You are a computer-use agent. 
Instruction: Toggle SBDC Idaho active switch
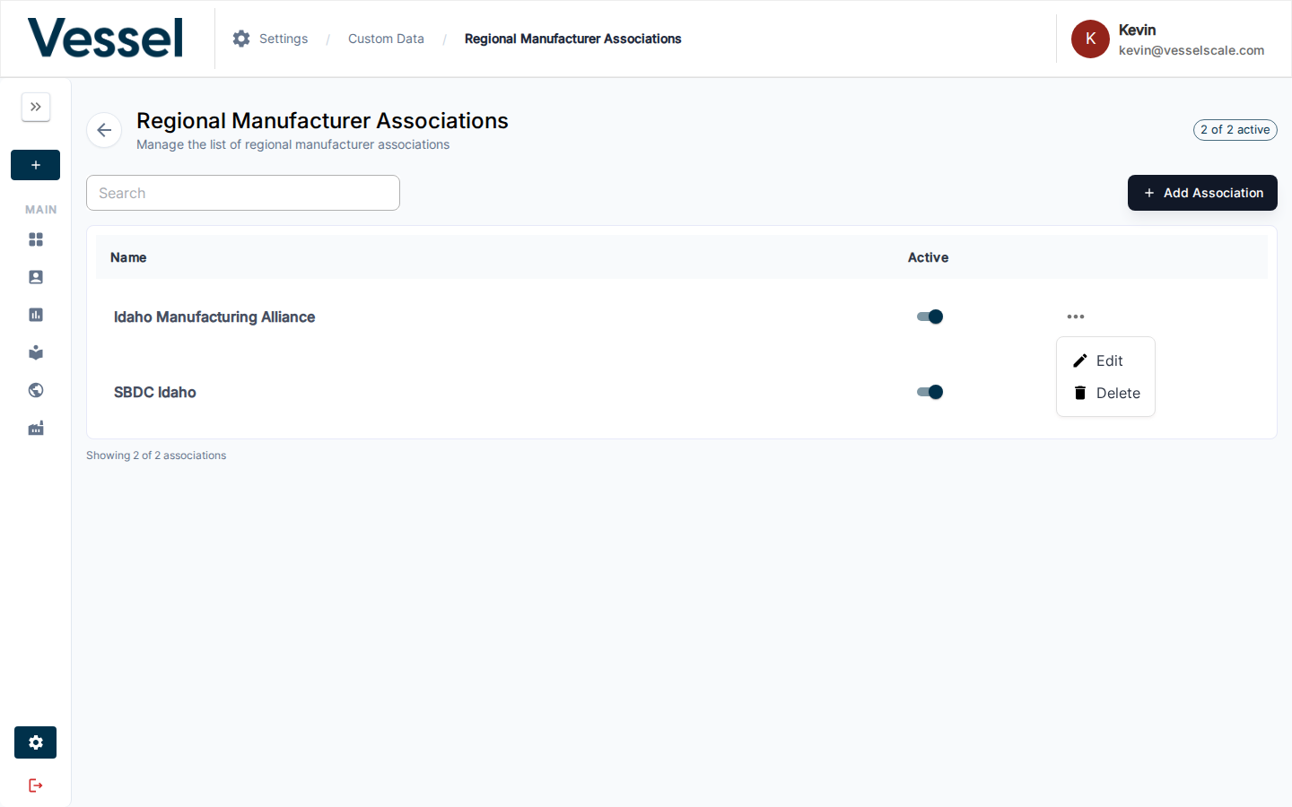(930, 392)
